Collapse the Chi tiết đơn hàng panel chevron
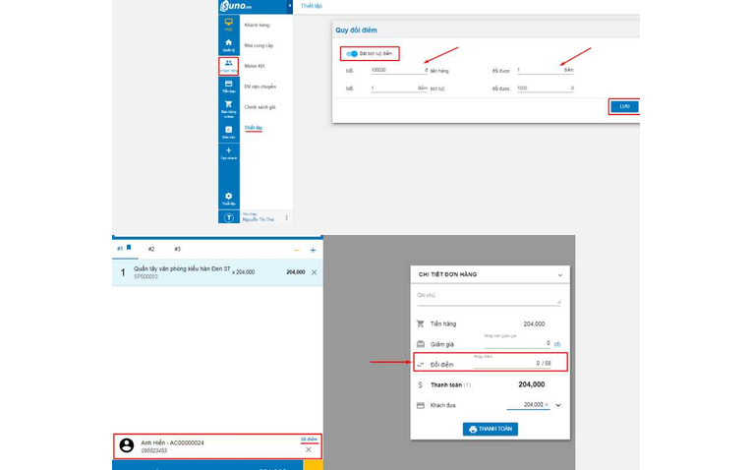This screenshot has height=470, width=752. coord(559,275)
